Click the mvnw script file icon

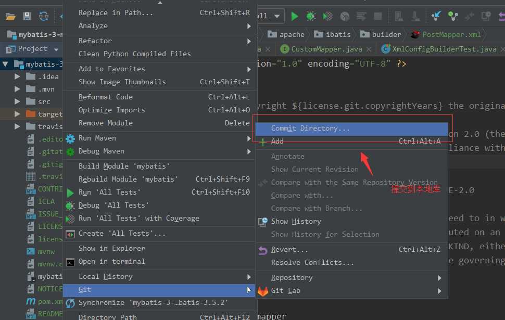click(x=31, y=251)
